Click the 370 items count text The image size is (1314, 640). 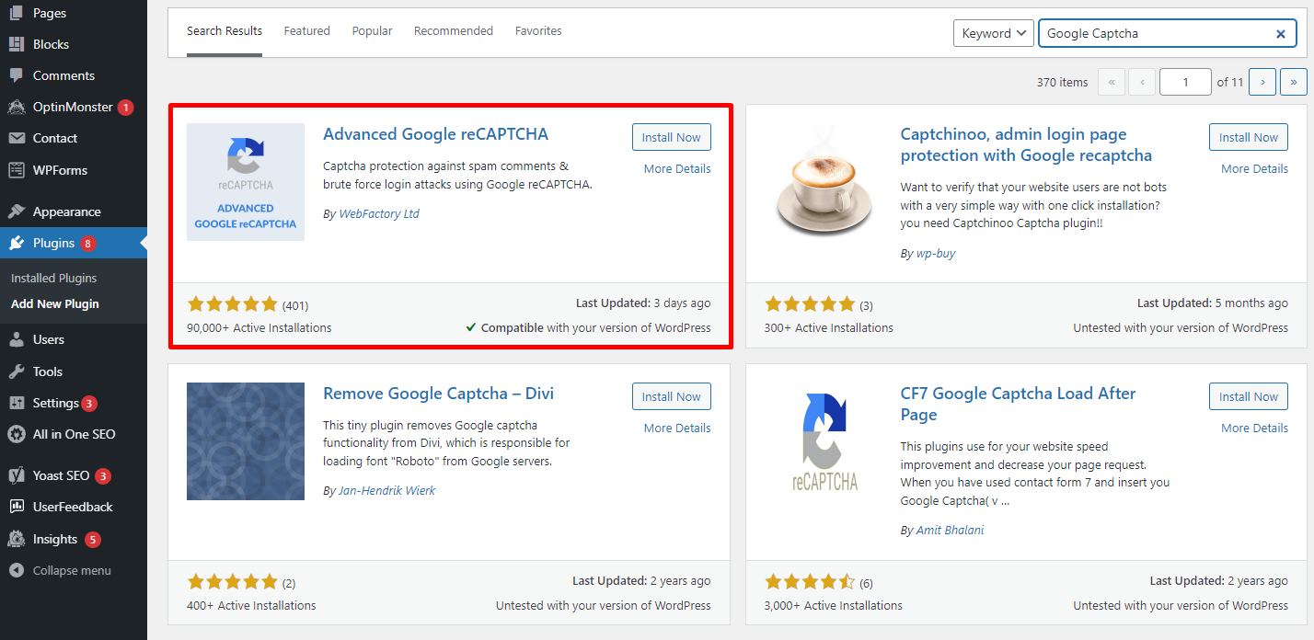1062,82
